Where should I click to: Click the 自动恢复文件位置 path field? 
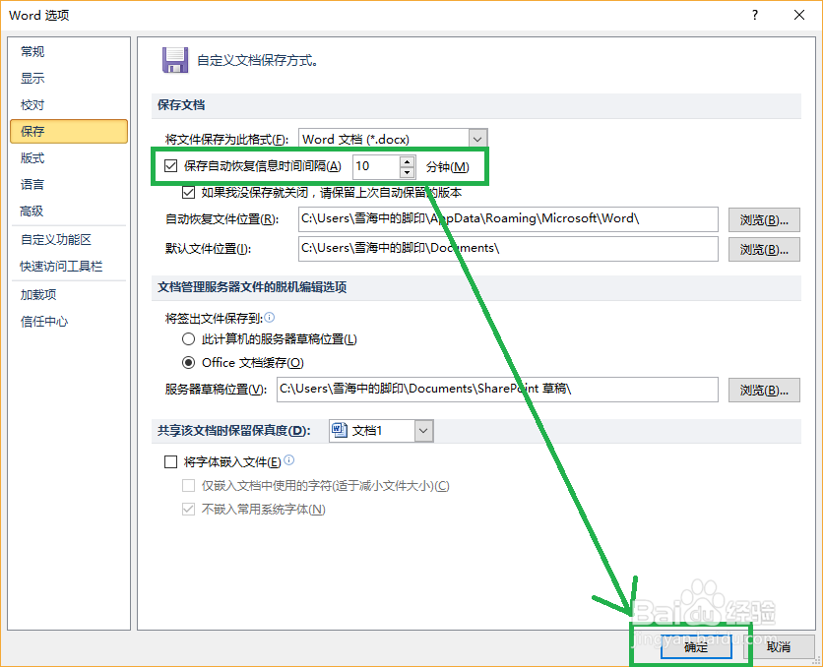pos(508,219)
